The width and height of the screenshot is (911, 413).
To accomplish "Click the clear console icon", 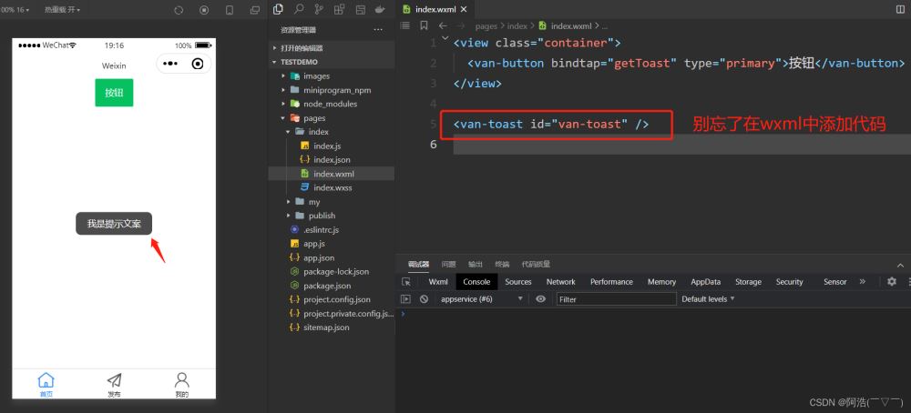I will tap(424, 298).
